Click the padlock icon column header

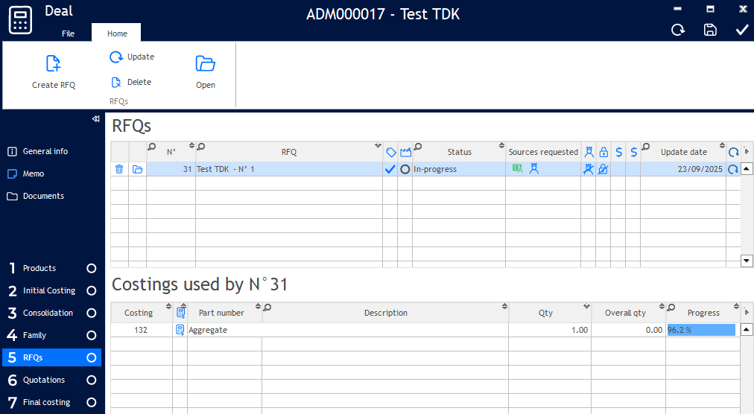(x=603, y=153)
